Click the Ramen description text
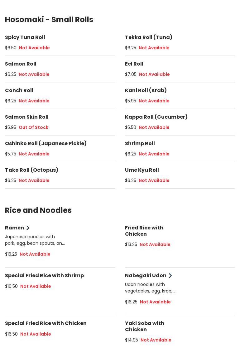 [35, 240]
